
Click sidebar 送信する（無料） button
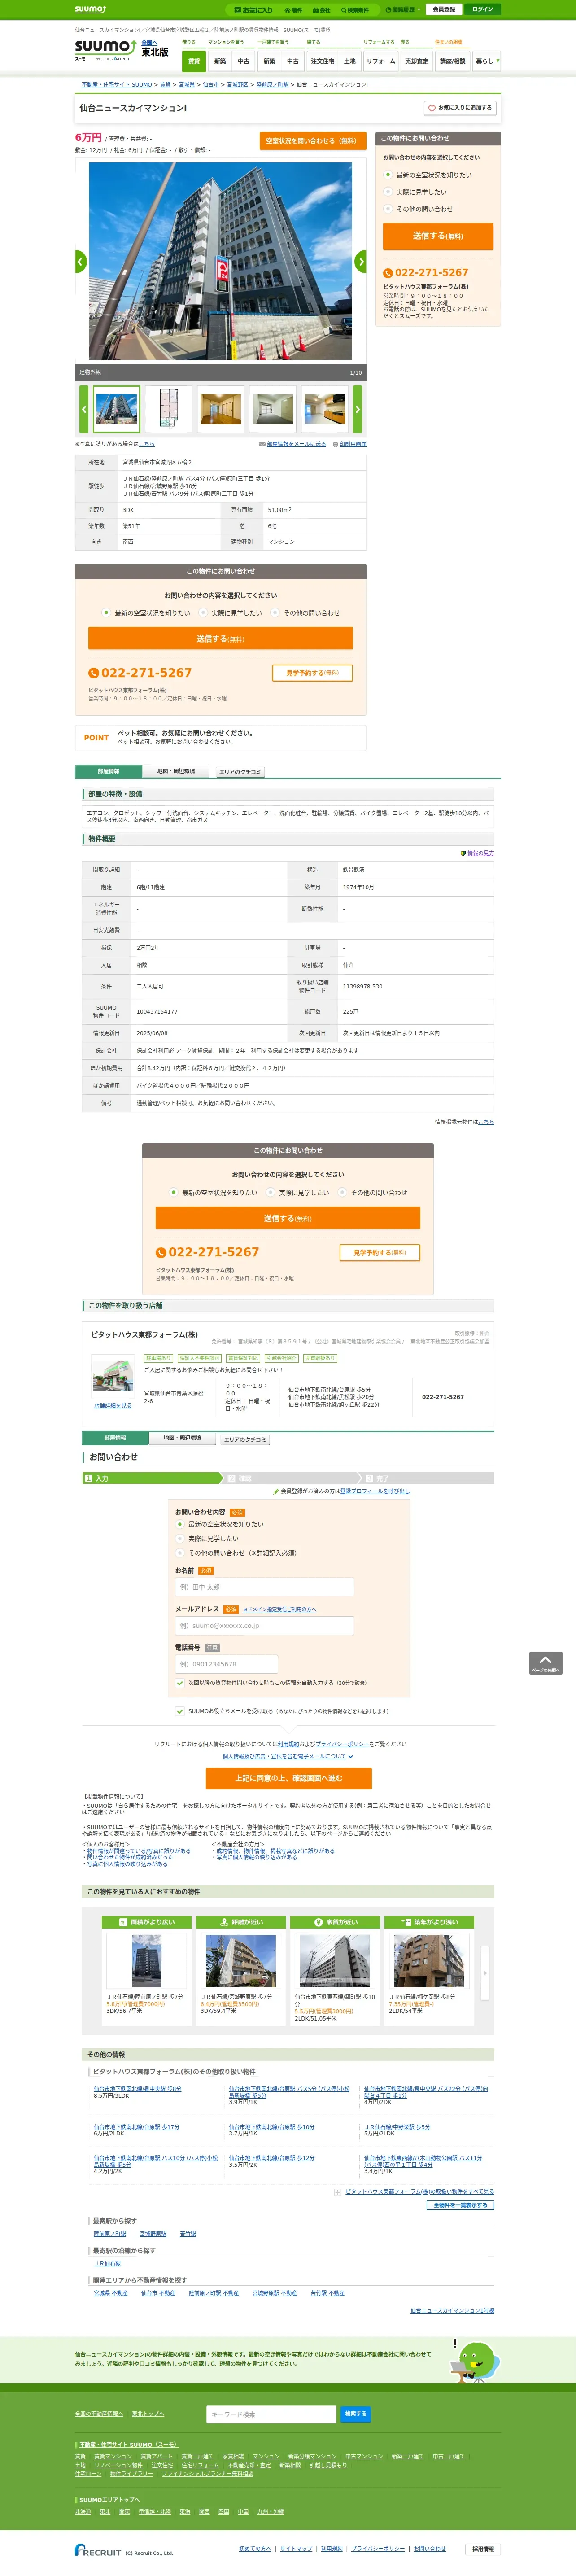[438, 236]
